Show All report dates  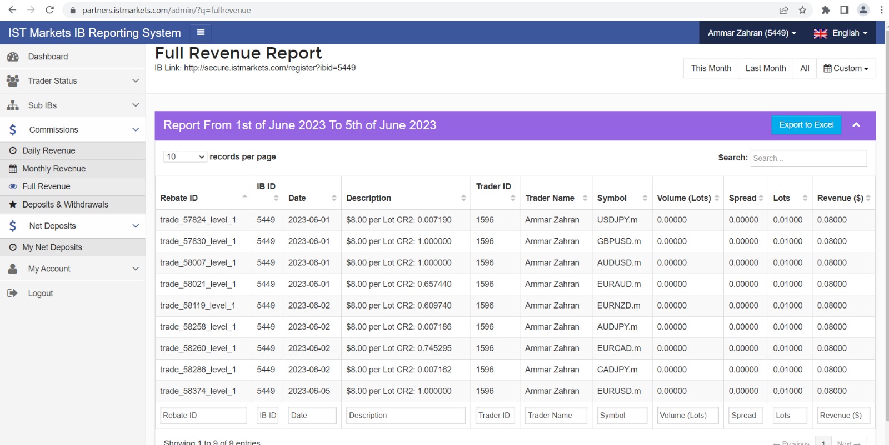point(805,68)
